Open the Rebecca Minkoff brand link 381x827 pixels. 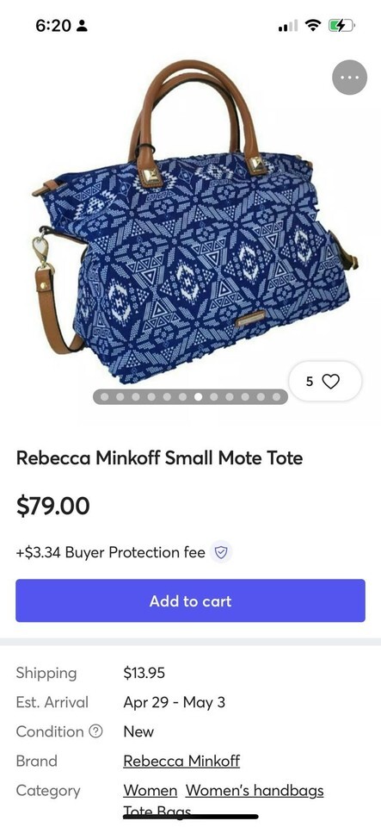click(181, 761)
